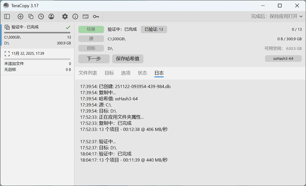Open the history clock icon
306x186 pixels.
[x=41, y=16]
